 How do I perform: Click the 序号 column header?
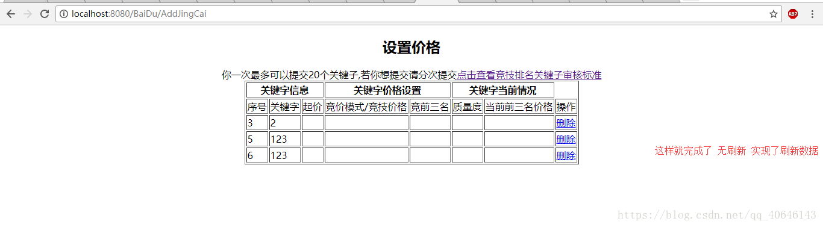[x=257, y=107]
